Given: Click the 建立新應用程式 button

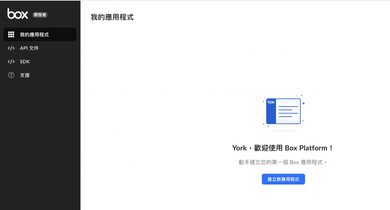Looking at the screenshot, I should (283, 179).
